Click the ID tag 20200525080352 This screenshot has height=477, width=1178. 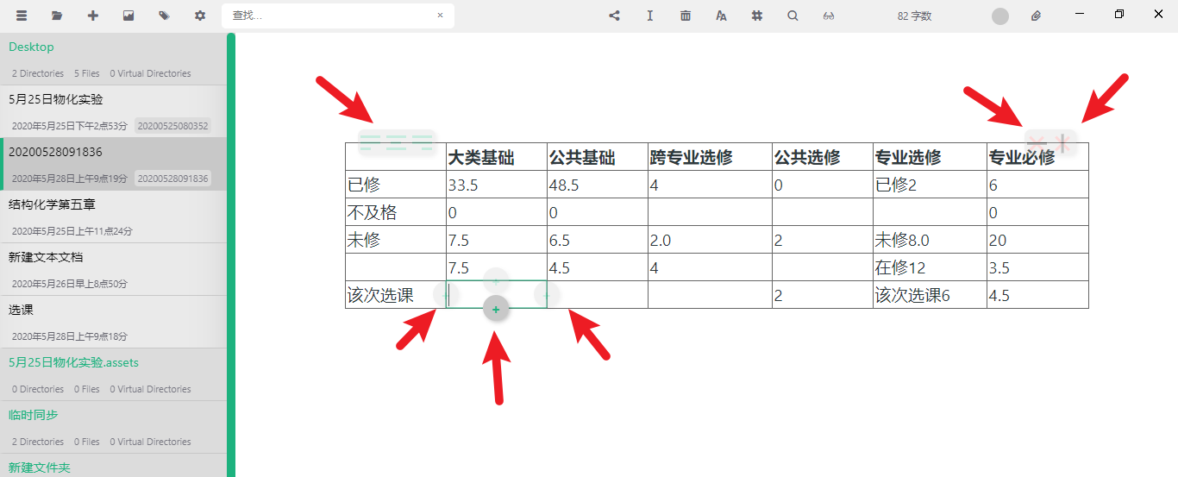point(173,126)
